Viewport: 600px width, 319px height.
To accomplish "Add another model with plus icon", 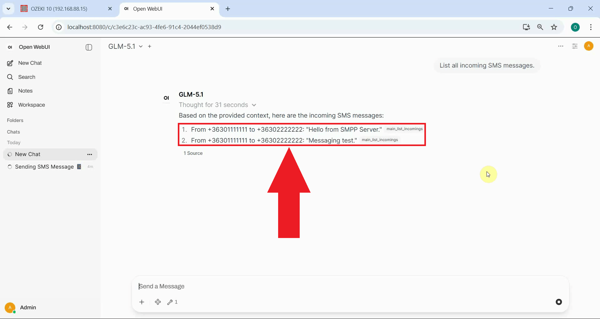I will [150, 46].
